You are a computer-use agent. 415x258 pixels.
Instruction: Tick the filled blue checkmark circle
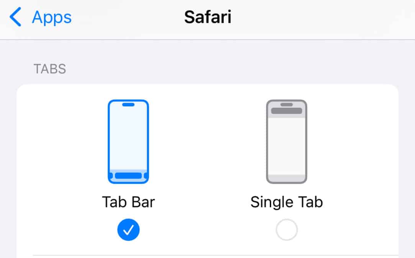(x=128, y=230)
